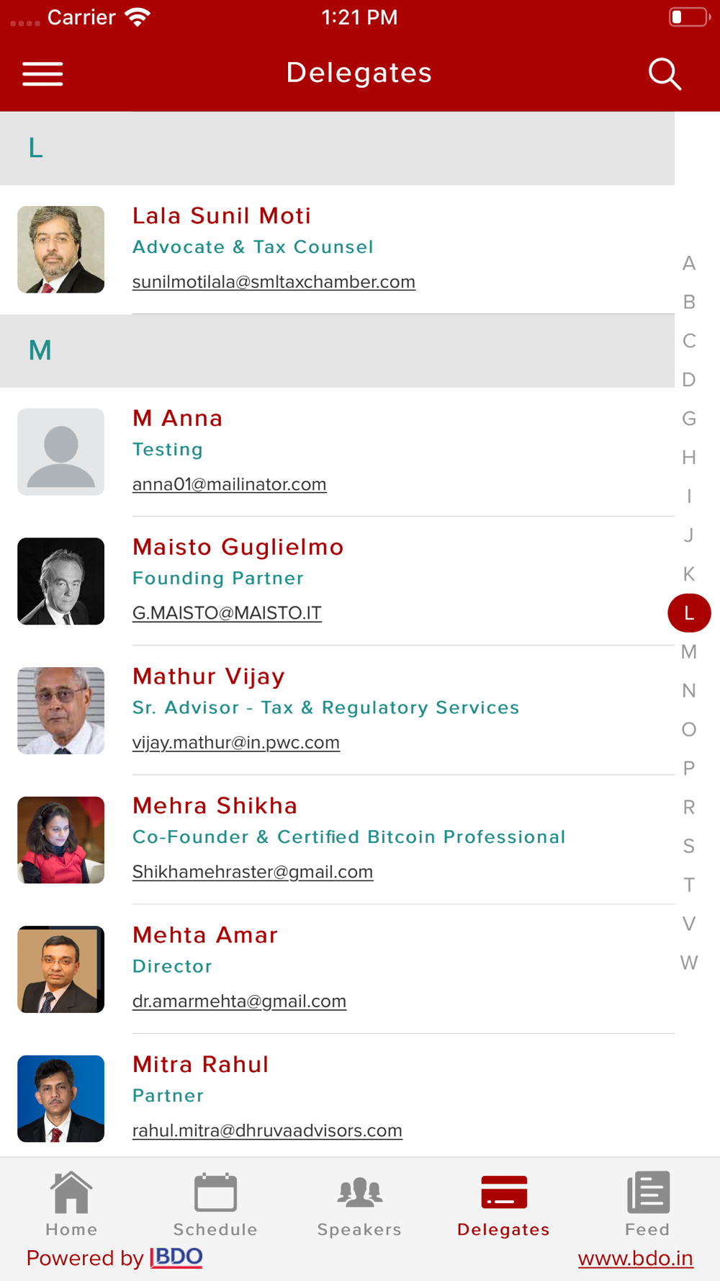Image resolution: width=720 pixels, height=1281 pixels.
Task: Go to the Home tab
Action: pos(71,1204)
